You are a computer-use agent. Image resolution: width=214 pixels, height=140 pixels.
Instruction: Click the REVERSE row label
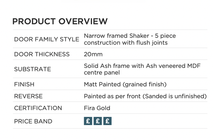(x=28, y=96)
